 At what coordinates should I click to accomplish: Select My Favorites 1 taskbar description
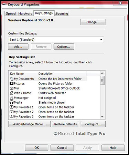coord(56,107)
